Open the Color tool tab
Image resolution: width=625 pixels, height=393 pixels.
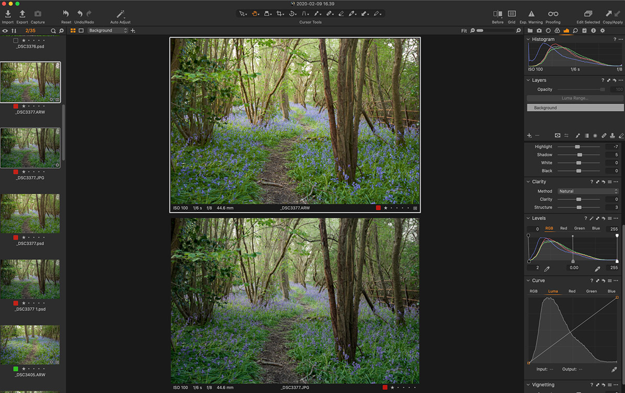(557, 31)
